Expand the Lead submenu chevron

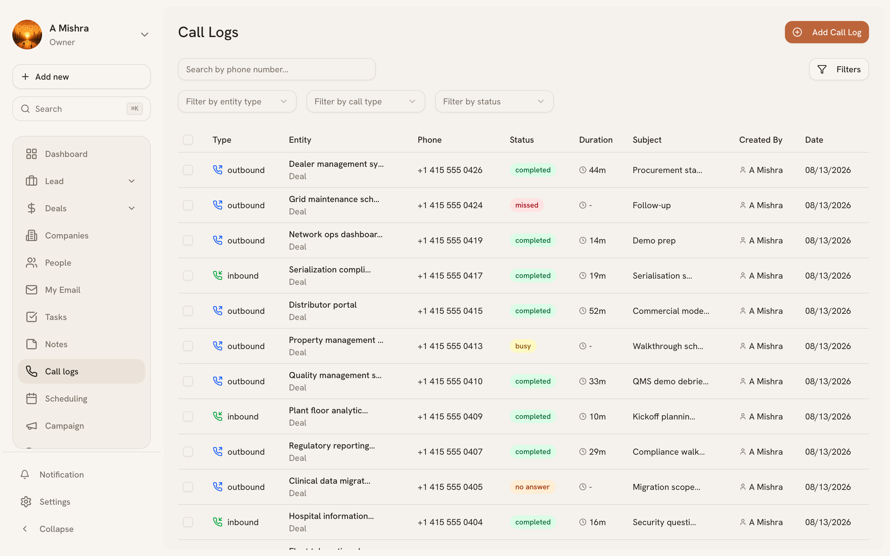(x=132, y=181)
